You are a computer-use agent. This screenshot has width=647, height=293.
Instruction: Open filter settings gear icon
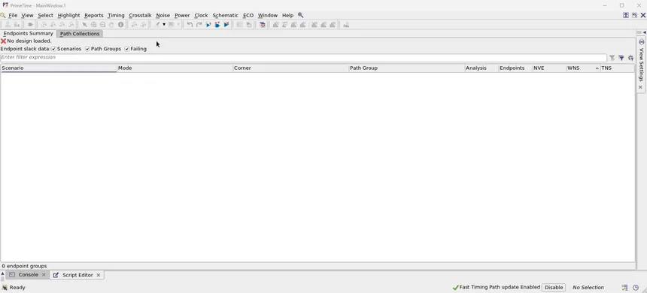[x=630, y=58]
